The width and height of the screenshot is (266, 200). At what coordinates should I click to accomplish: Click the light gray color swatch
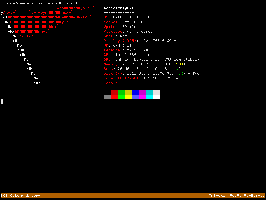click(x=156, y=92)
